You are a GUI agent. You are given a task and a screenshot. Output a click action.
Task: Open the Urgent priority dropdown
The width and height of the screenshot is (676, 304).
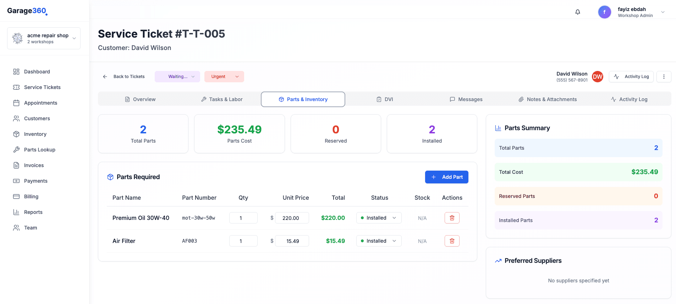point(224,77)
